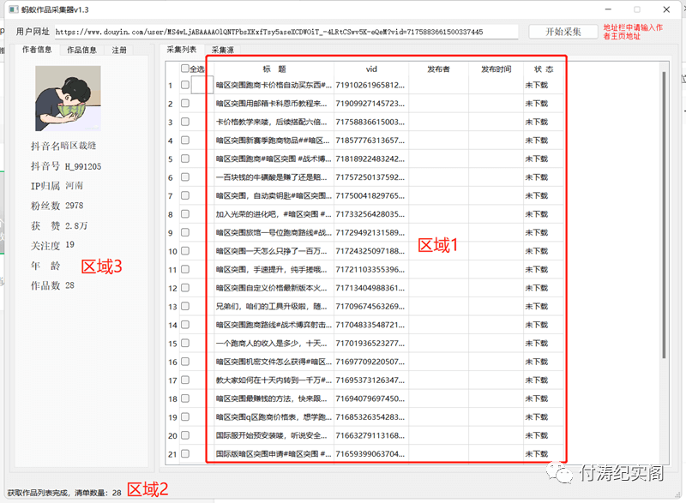Screen dimensions: 686x503
Task: Click into the 用户网址 URL field
Action: (286, 32)
